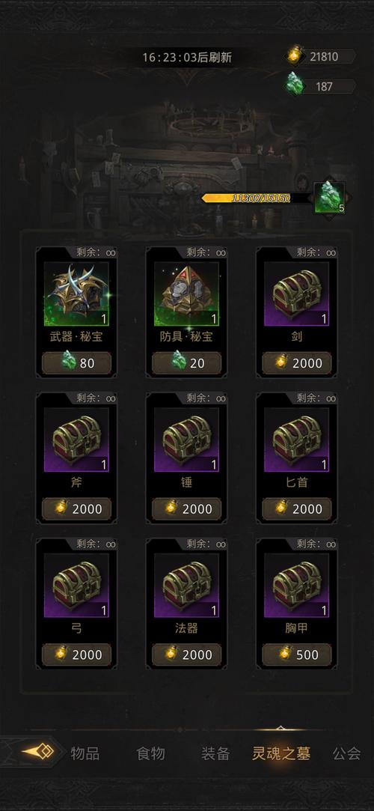Click the green crystal reward icon beside progress bar
Image resolution: width=374 pixels, height=811 pixels.
330,197
